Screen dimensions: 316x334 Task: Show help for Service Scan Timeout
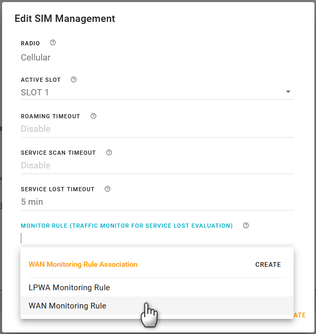[x=109, y=153]
